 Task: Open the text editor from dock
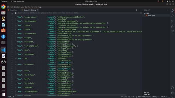(3, 56)
